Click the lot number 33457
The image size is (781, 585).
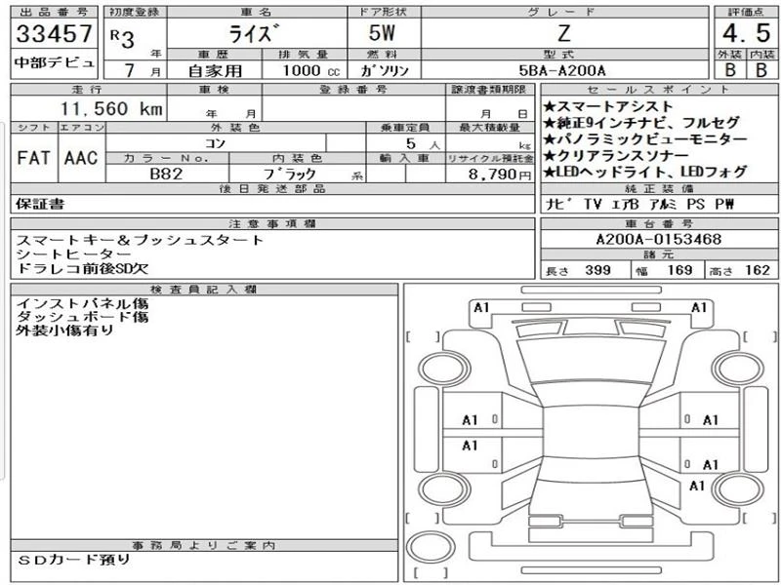[x=54, y=35]
